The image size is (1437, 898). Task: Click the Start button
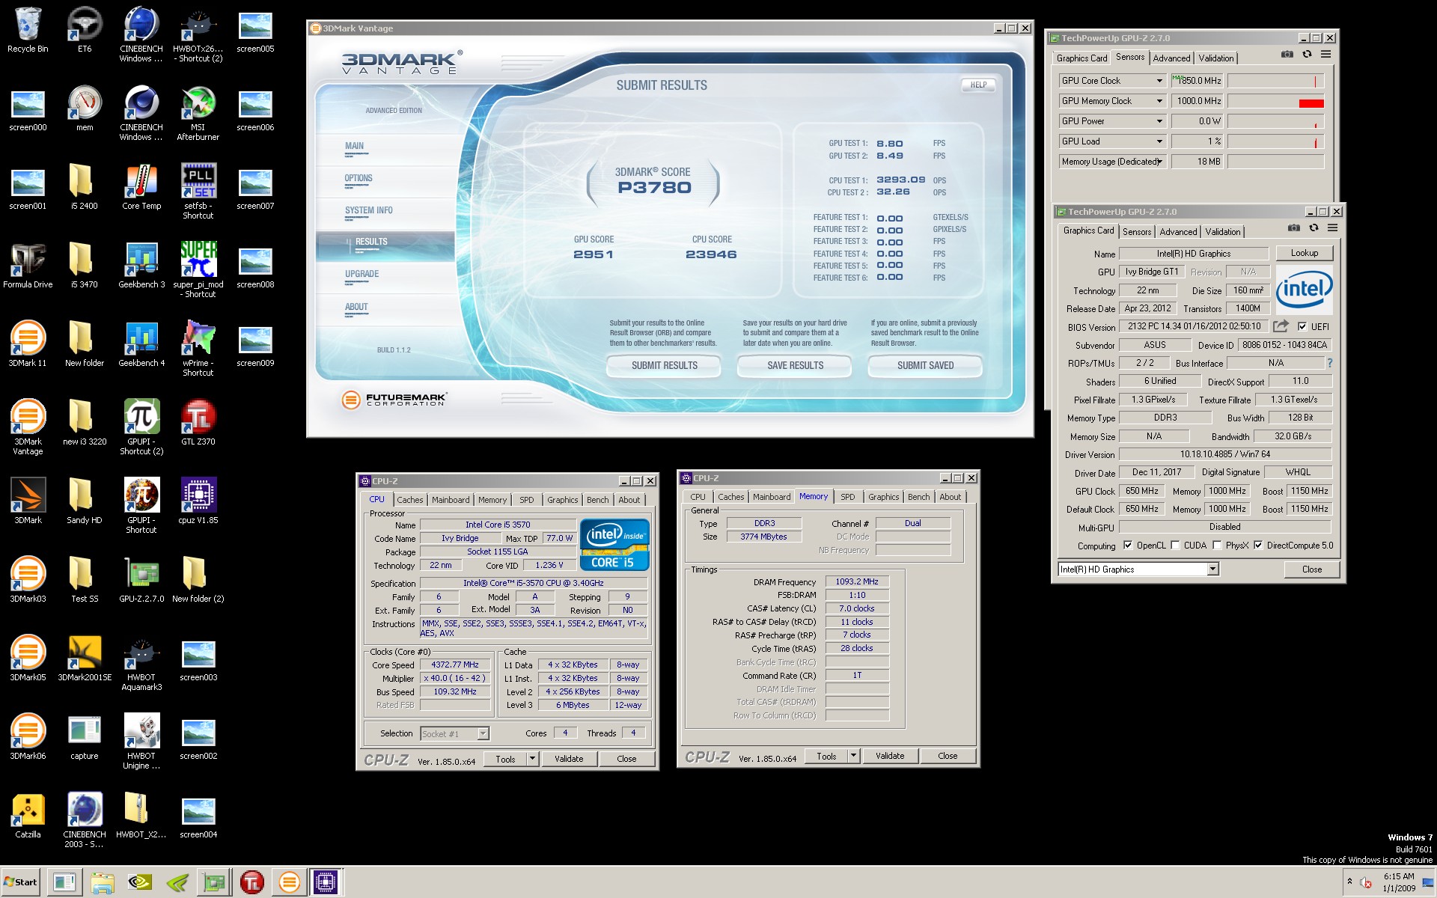click(x=21, y=882)
